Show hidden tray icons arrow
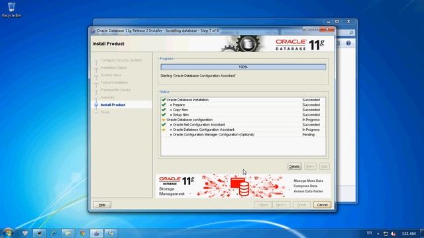Screen dimensions: 424x238 [x=378, y=233]
